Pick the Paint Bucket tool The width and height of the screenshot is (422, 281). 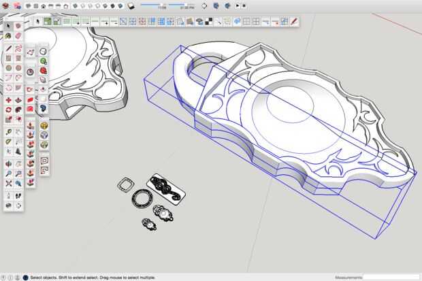[8, 35]
